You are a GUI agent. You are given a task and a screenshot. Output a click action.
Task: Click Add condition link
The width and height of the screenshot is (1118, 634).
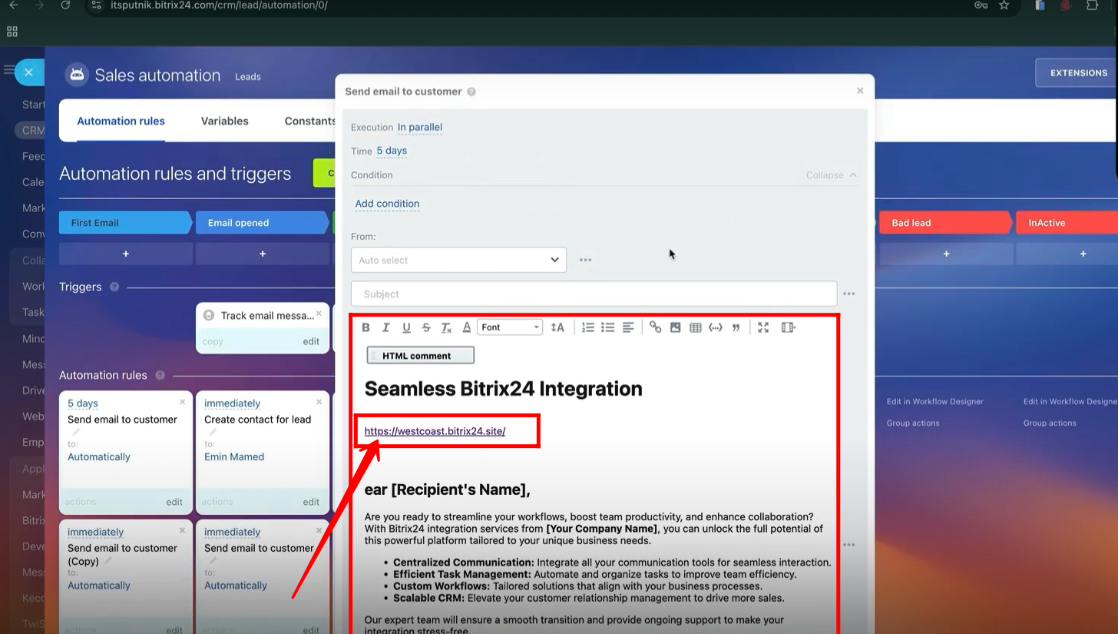click(387, 204)
